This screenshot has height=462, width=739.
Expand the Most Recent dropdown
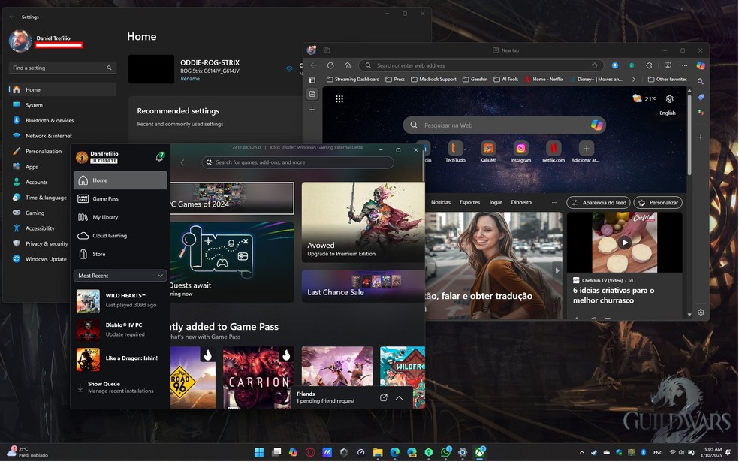[120, 276]
